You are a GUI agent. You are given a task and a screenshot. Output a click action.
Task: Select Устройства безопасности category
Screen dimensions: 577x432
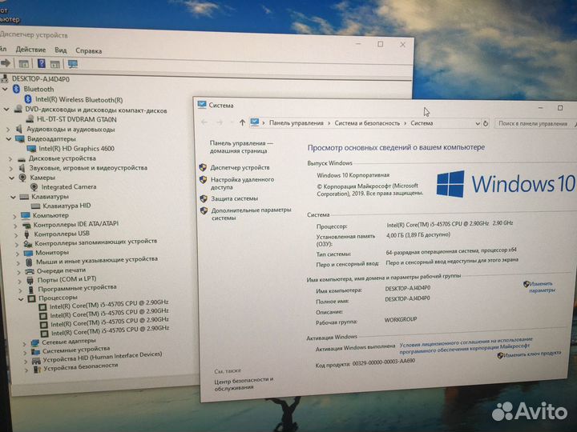click(x=81, y=367)
